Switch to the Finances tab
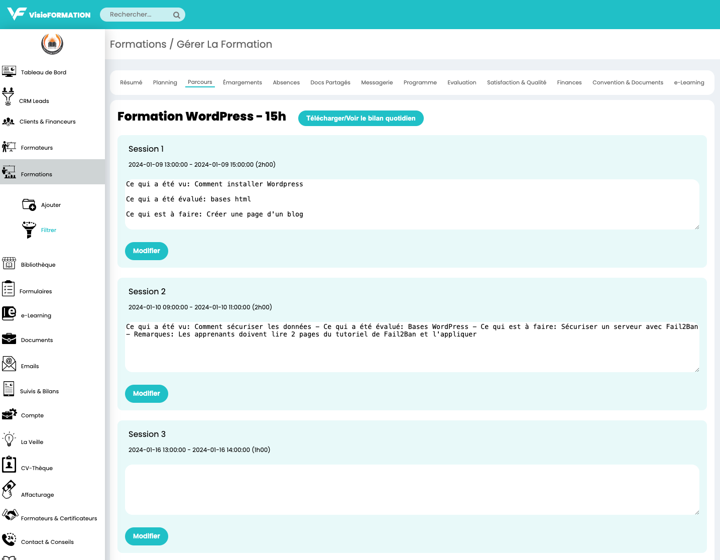 (x=569, y=82)
